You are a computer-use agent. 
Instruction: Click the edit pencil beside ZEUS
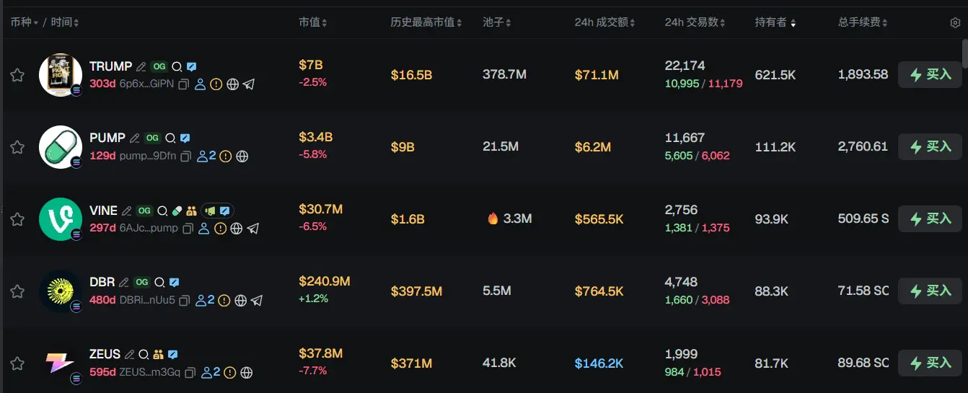point(130,355)
